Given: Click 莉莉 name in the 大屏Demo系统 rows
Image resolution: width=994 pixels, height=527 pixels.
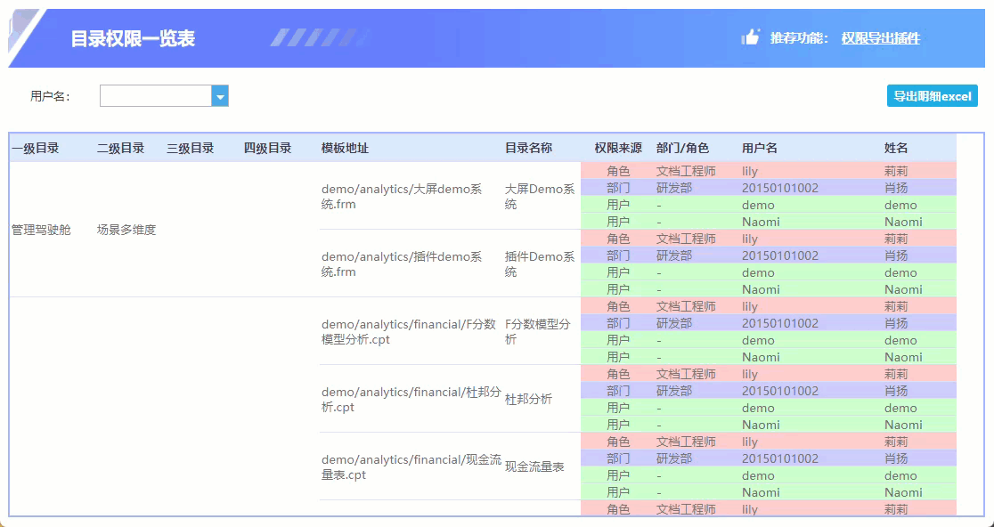Looking at the screenshot, I should 896,171.
